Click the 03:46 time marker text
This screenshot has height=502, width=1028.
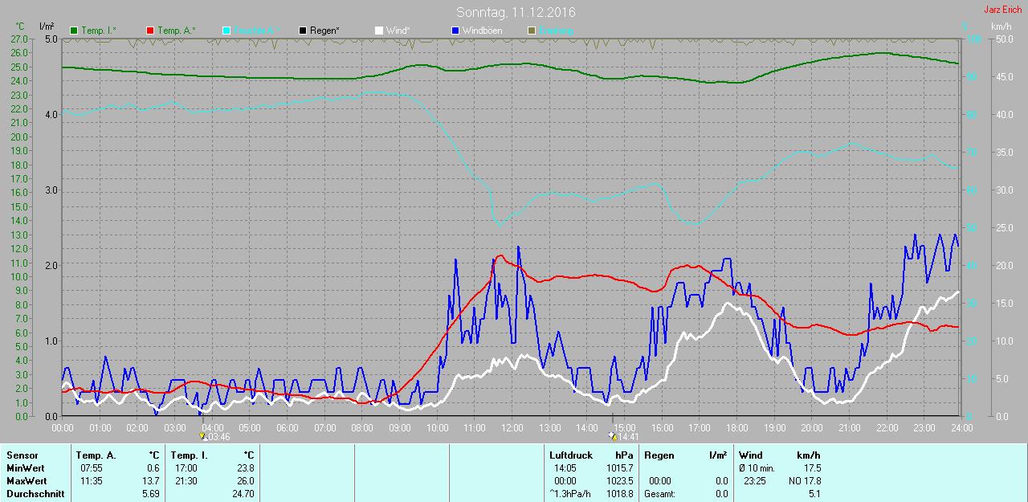(218, 437)
